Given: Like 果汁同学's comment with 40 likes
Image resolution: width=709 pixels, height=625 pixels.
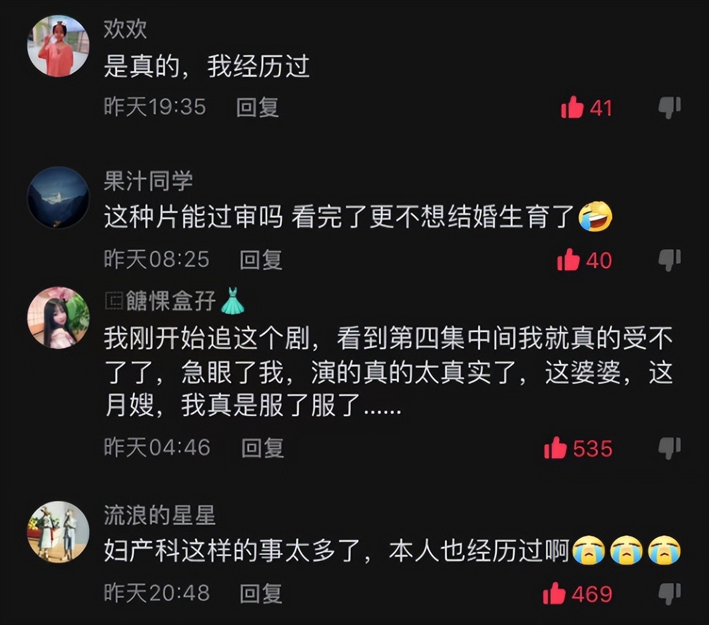Looking at the screenshot, I should (569, 260).
